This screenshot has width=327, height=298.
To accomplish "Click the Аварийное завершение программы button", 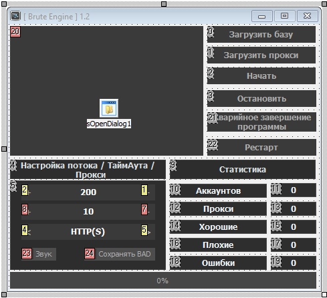I will tap(261, 122).
